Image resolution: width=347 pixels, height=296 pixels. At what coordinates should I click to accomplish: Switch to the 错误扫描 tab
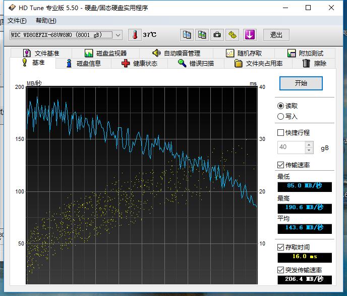196,63
